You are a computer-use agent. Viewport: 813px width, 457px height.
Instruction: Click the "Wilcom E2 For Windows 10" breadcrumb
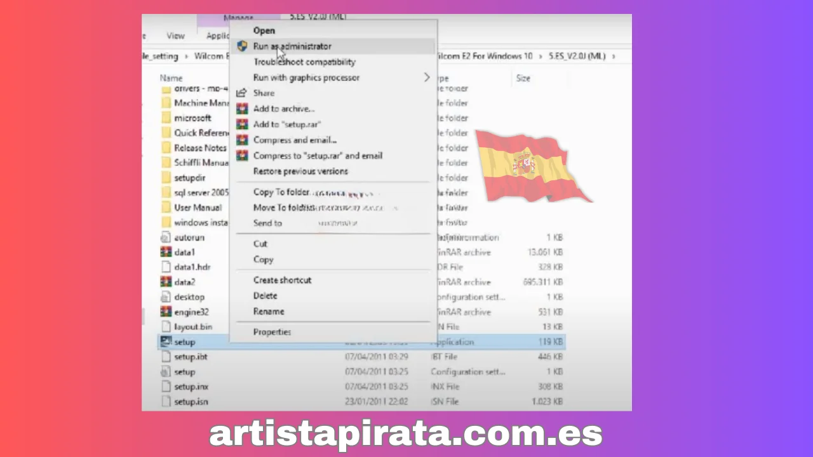[484, 56]
